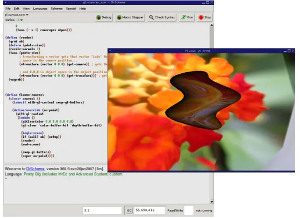The height and width of the screenshot is (218, 300).
Task: Click the (inherit with-gl-context ...) line
Action: point(48,102)
